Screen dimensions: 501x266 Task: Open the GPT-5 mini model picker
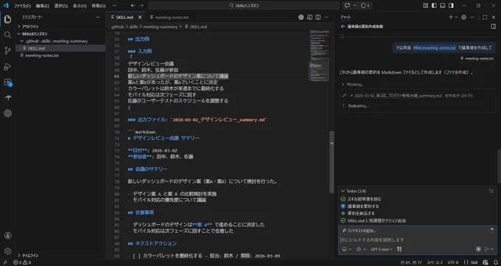(x=382, y=249)
